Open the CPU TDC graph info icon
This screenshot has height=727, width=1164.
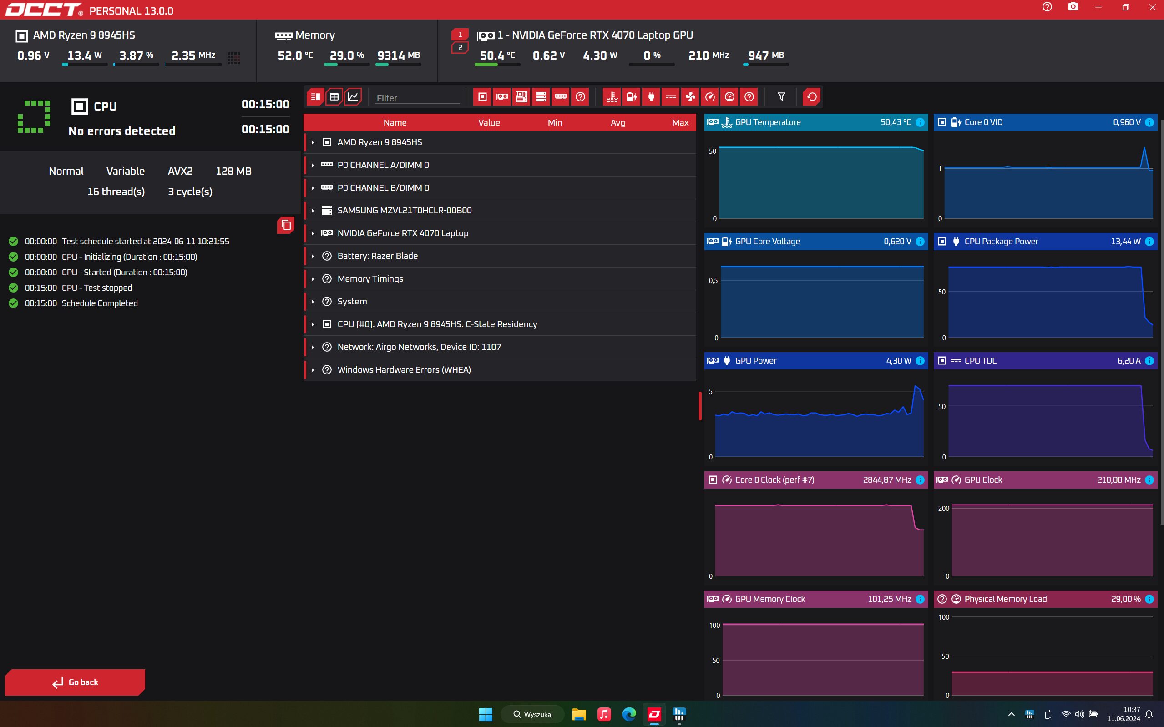(1149, 361)
